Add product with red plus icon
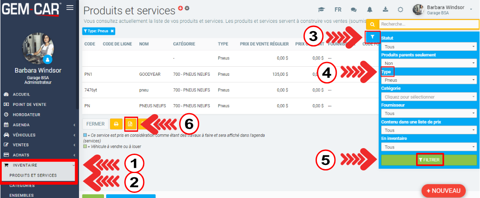 (x=180, y=8)
